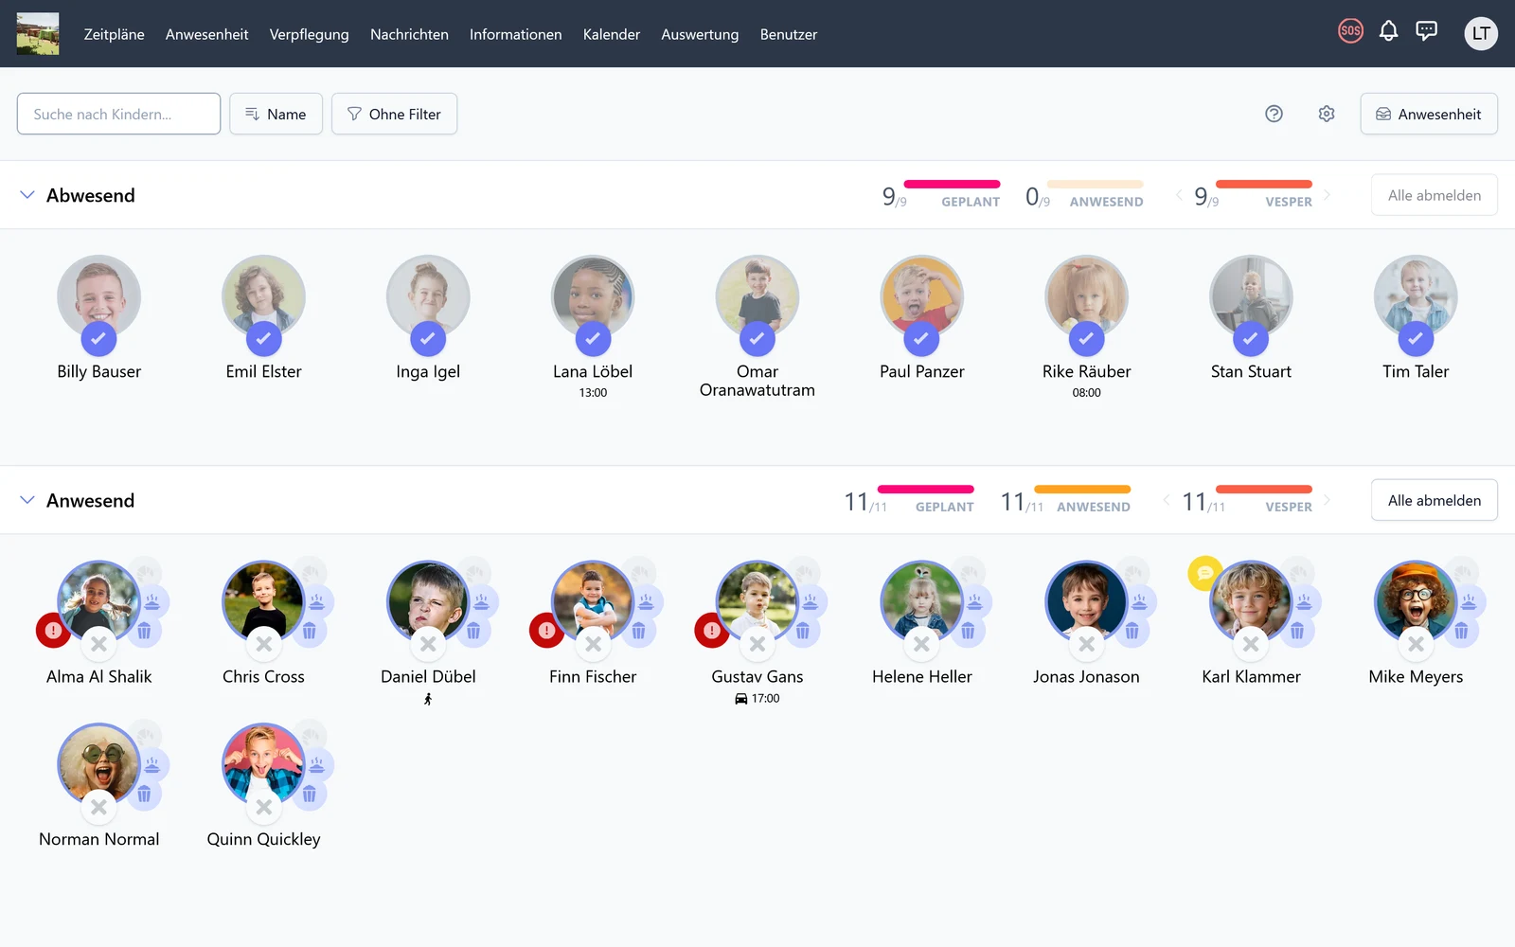The width and height of the screenshot is (1515, 947).
Task: Click the Abwesend Geplant progress bar
Action: click(952, 184)
